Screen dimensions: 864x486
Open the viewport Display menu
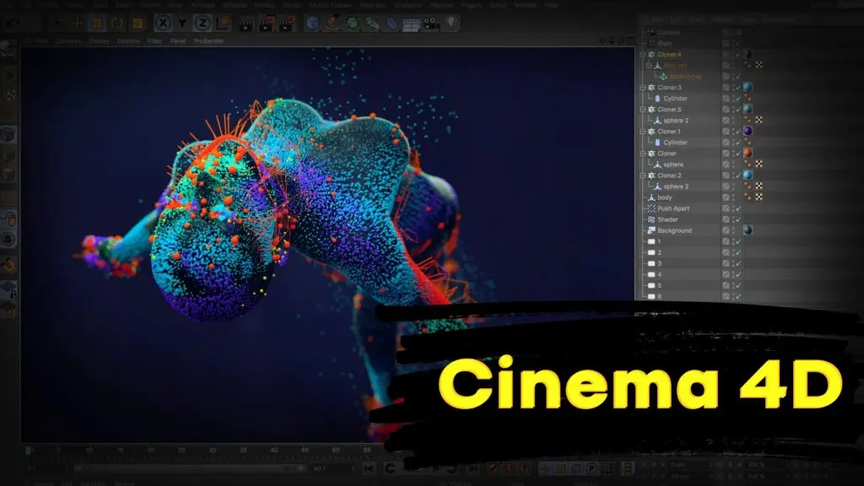click(99, 40)
